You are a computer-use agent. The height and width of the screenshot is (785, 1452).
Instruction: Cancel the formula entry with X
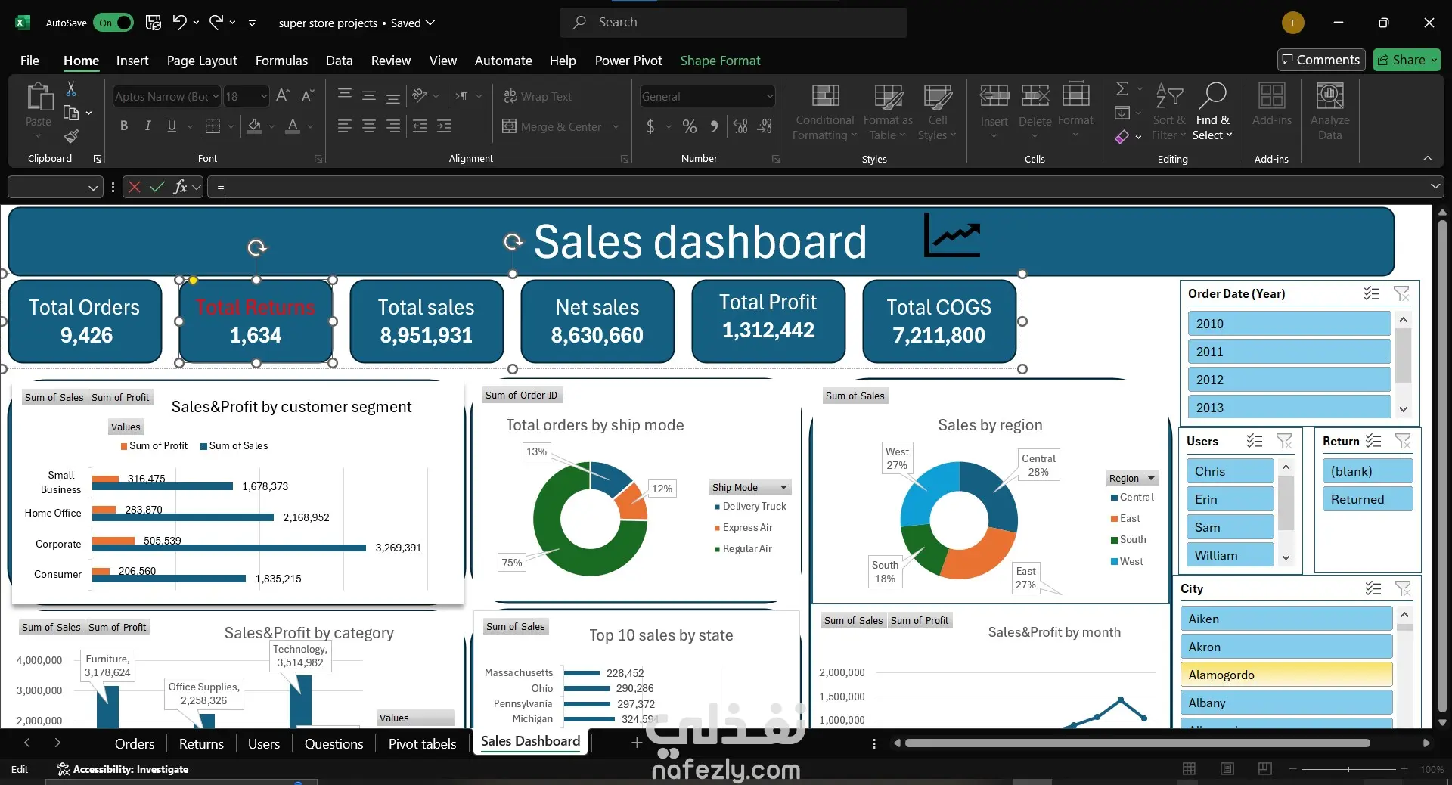(x=135, y=187)
